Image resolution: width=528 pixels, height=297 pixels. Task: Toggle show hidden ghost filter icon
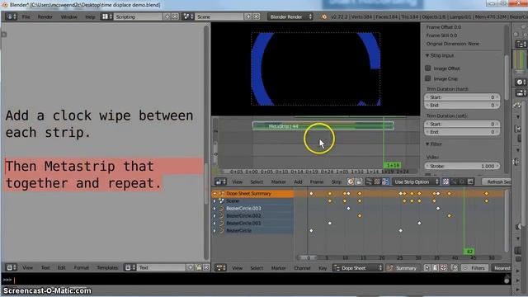click(x=436, y=267)
